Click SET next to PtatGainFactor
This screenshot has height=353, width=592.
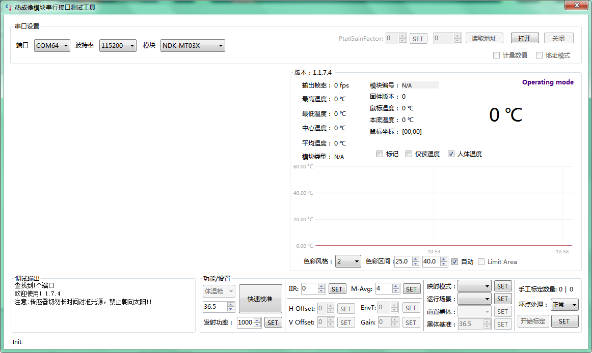[x=418, y=39]
